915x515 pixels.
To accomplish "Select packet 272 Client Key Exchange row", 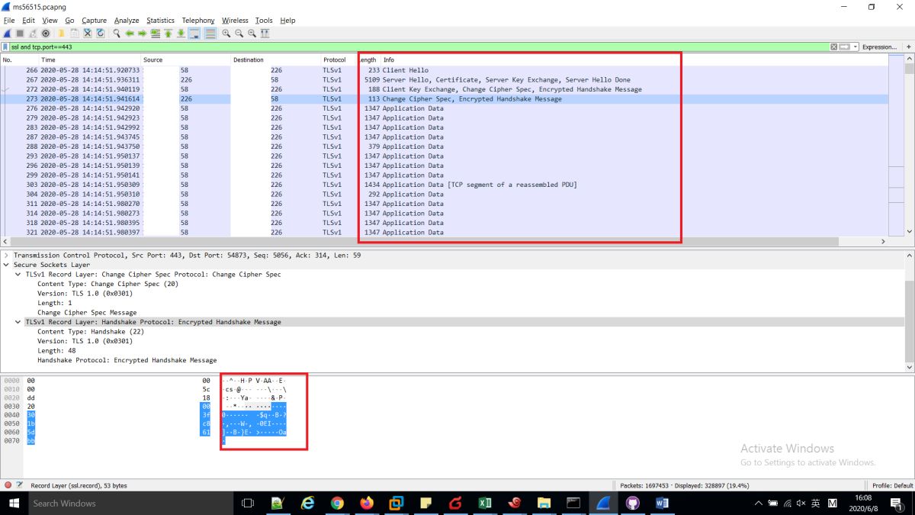I will [x=442, y=89].
